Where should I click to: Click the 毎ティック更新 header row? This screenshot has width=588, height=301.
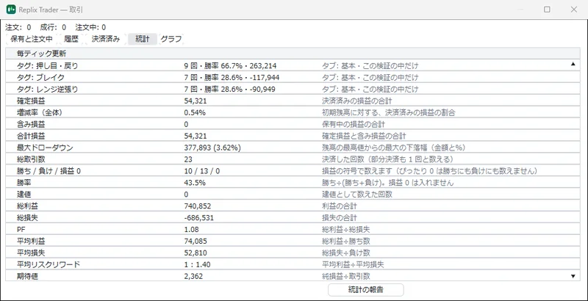(x=293, y=54)
